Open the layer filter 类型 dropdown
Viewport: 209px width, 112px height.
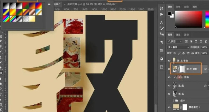point(174,42)
